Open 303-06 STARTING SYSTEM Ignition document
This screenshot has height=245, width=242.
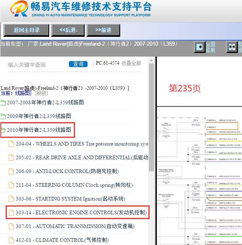pos(71,199)
